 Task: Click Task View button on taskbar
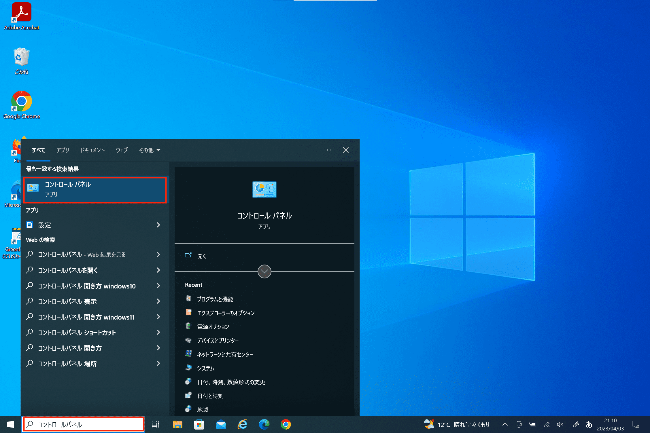[156, 424]
